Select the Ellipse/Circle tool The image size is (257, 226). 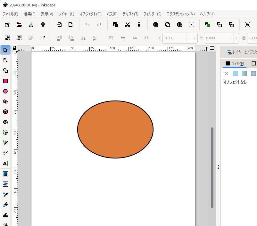(x=5, y=91)
